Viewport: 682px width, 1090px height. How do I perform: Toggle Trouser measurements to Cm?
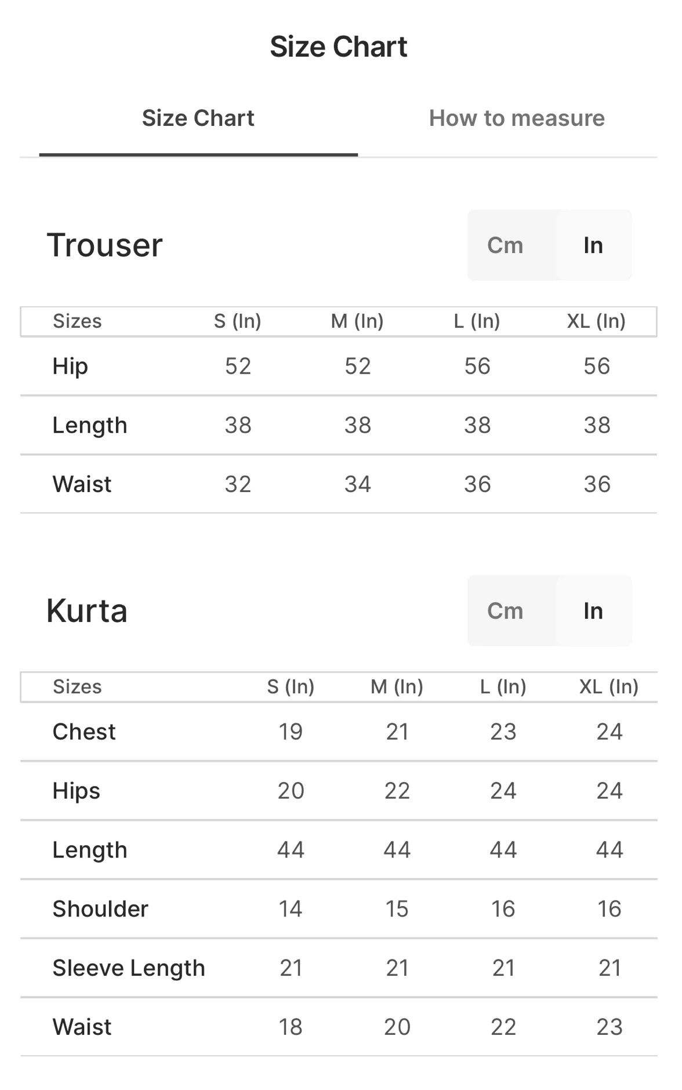tap(505, 245)
